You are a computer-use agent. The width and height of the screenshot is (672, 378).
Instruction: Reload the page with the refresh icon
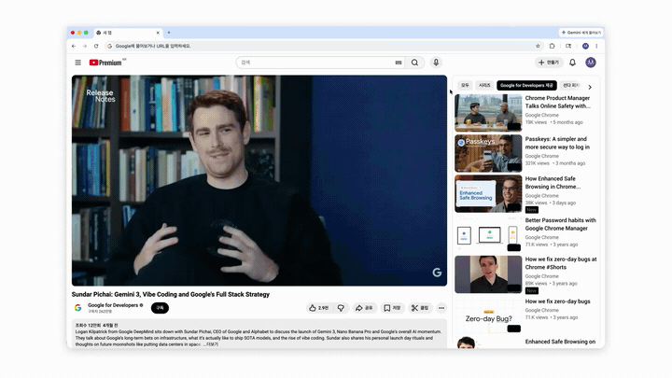96,46
